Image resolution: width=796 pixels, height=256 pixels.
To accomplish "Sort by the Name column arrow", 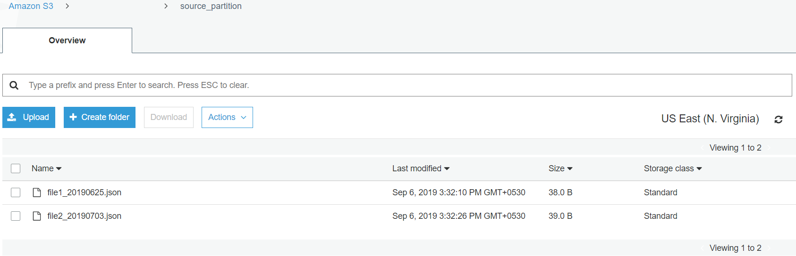I will (x=59, y=169).
